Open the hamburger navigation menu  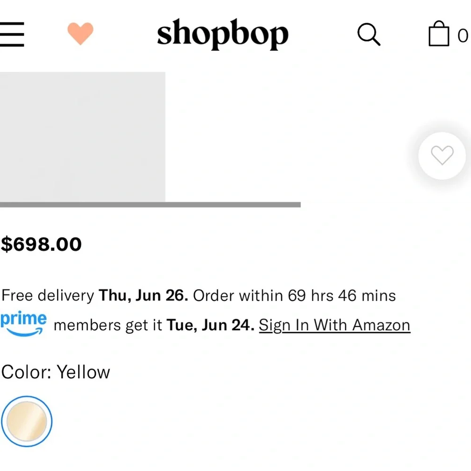click(12, 34)
